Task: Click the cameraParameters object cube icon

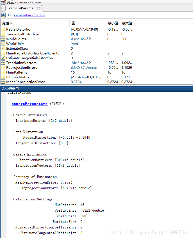Action: (3, 15)
